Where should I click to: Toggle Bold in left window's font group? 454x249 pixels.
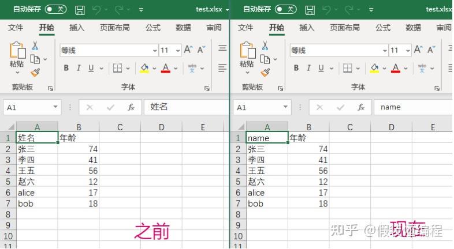tap(66, 68)
